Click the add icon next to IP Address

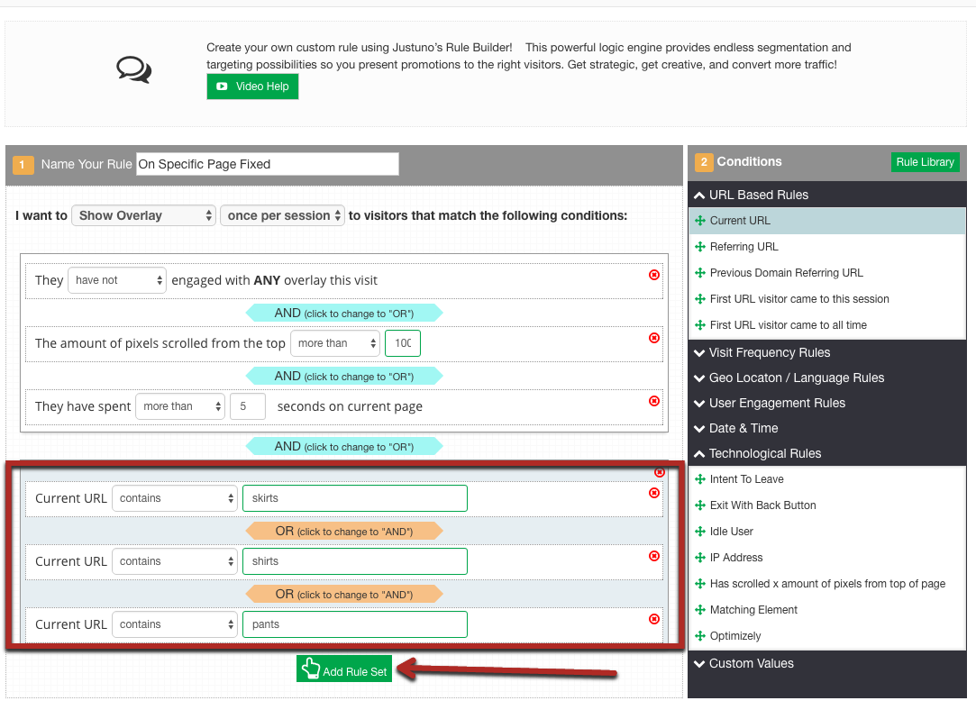[700, 558]
